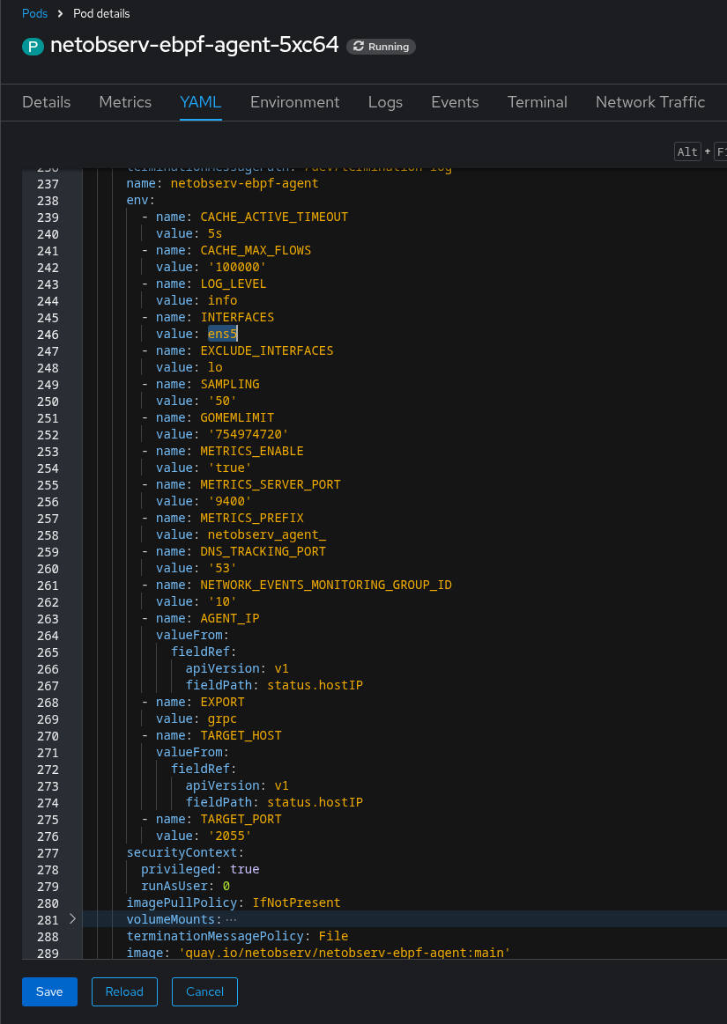Click the Running status sync icon
The width and height of the screenshot is (727, 1024).
(359, 47)
